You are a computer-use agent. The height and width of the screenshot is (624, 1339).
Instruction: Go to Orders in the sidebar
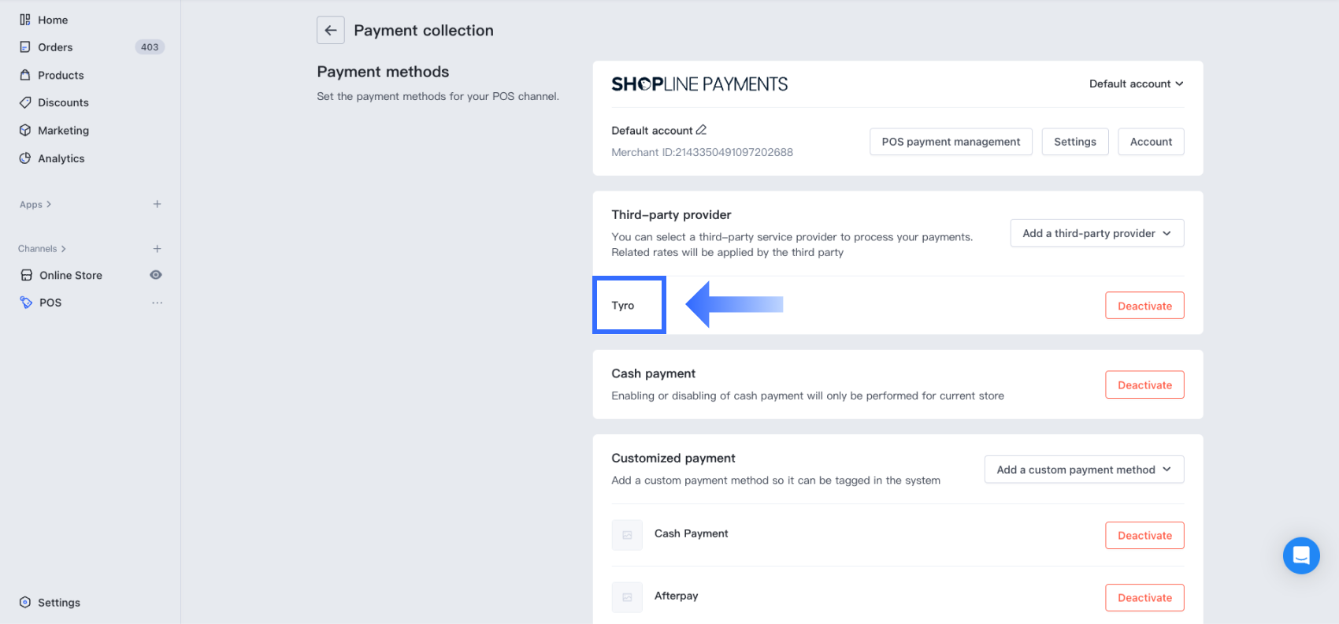pyautogui.click(x=55, y=47)
